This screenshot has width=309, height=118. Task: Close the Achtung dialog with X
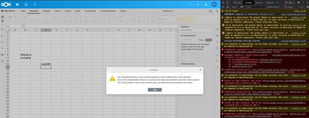click(x=201, y=70)
